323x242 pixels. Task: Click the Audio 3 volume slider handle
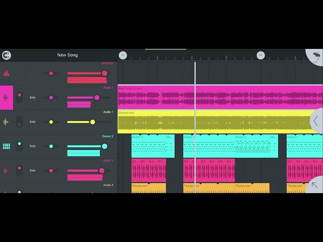102,170
